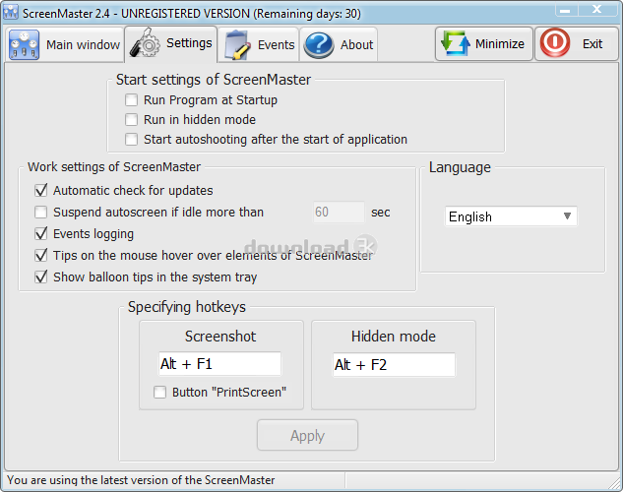Enable Run in hidden mode

(x=131, y=119)
